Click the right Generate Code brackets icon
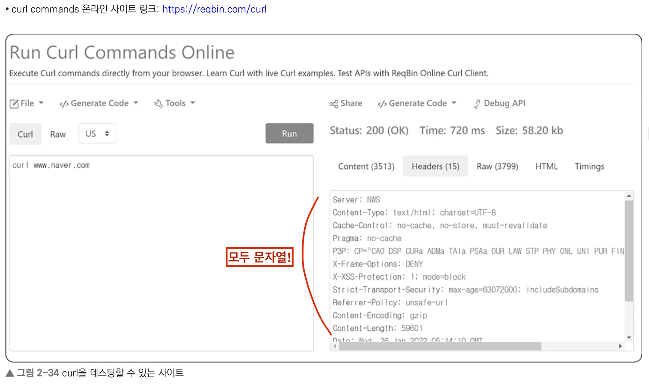This screenshot has height=389, width=649. click(382, 104)
